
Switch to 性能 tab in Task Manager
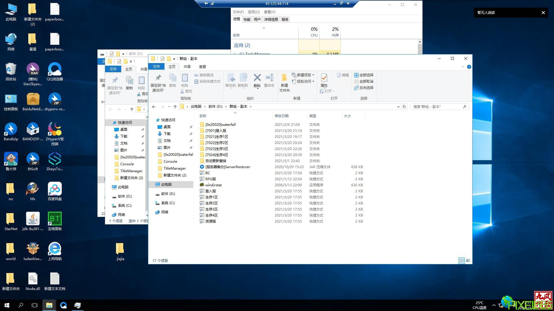(247, 20)
